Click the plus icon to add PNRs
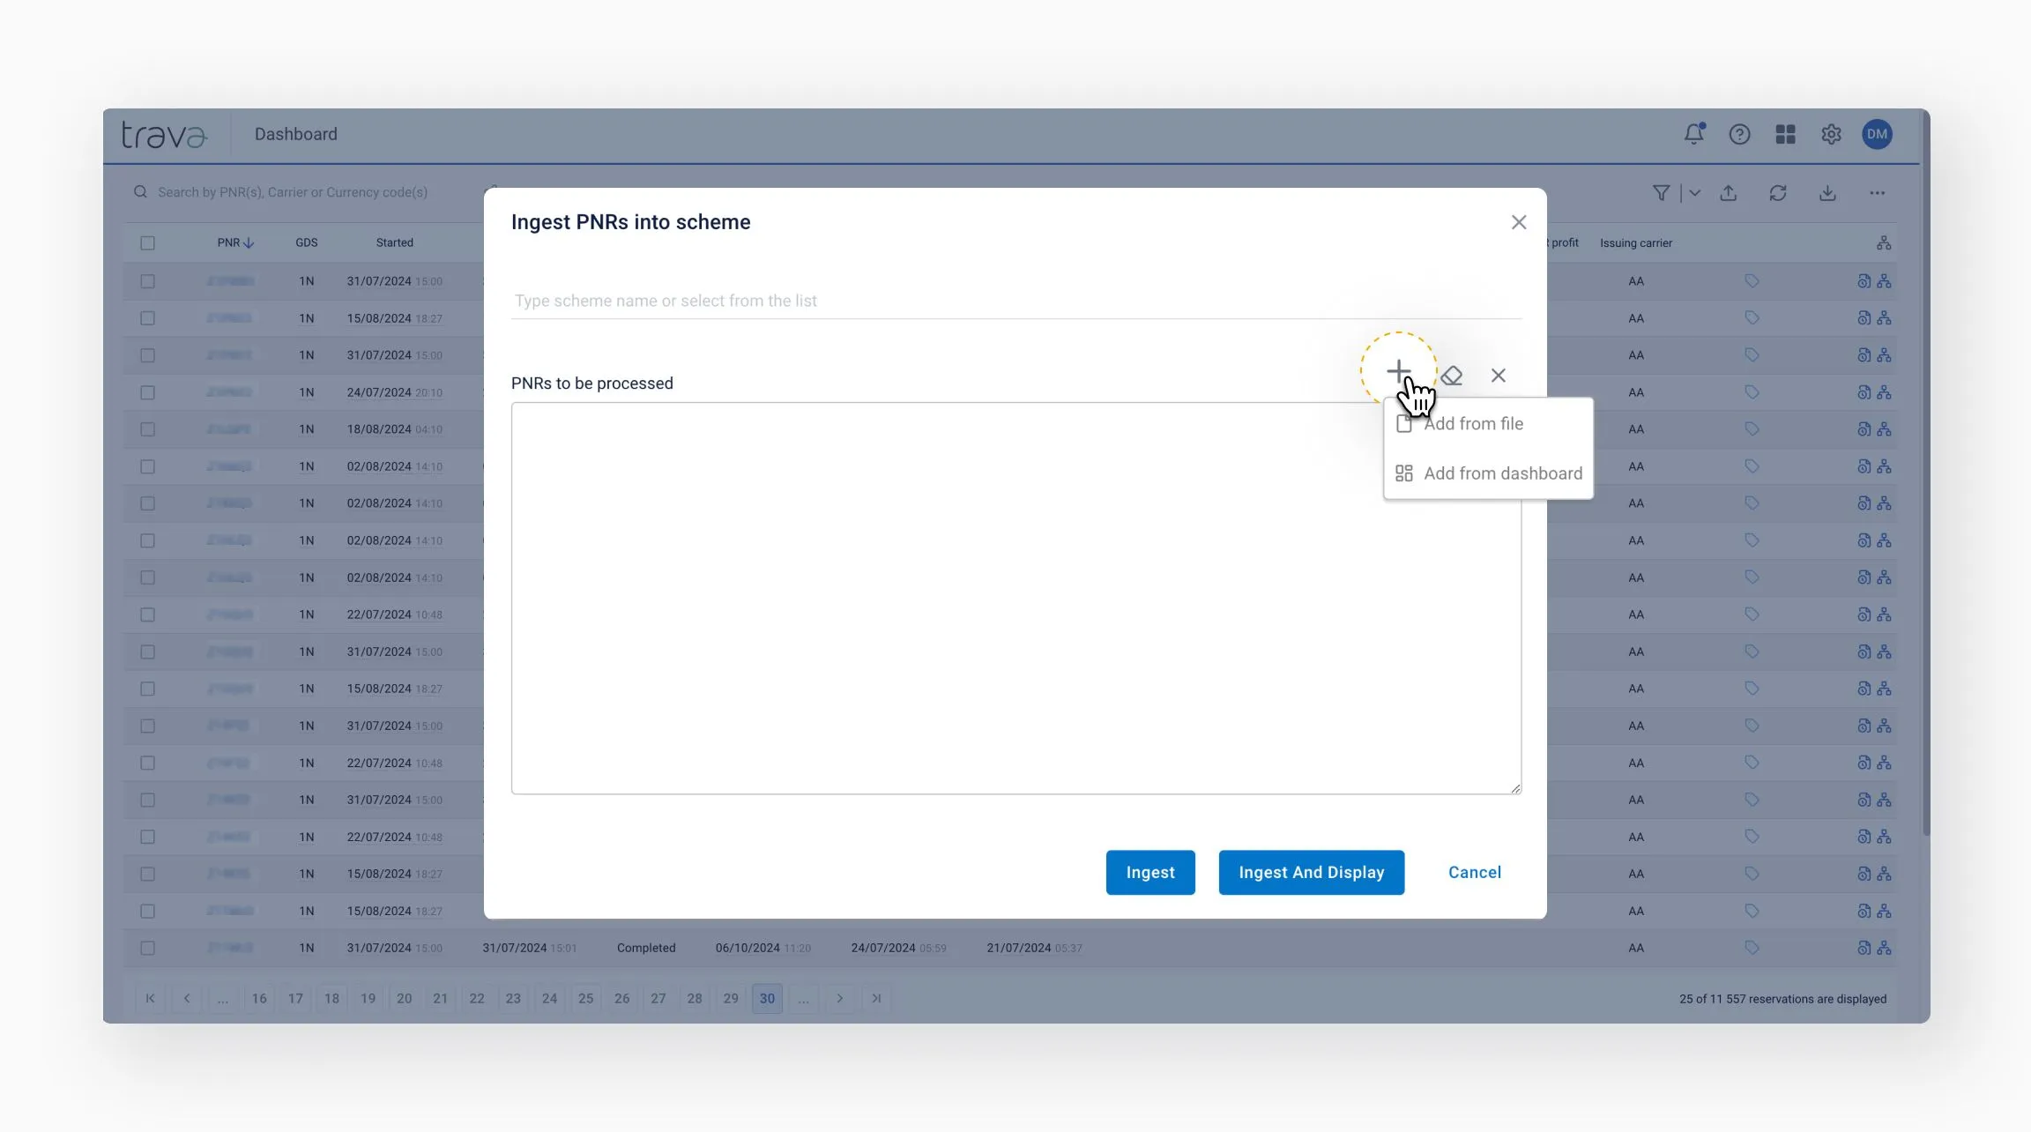 [x=1398, y=371]
